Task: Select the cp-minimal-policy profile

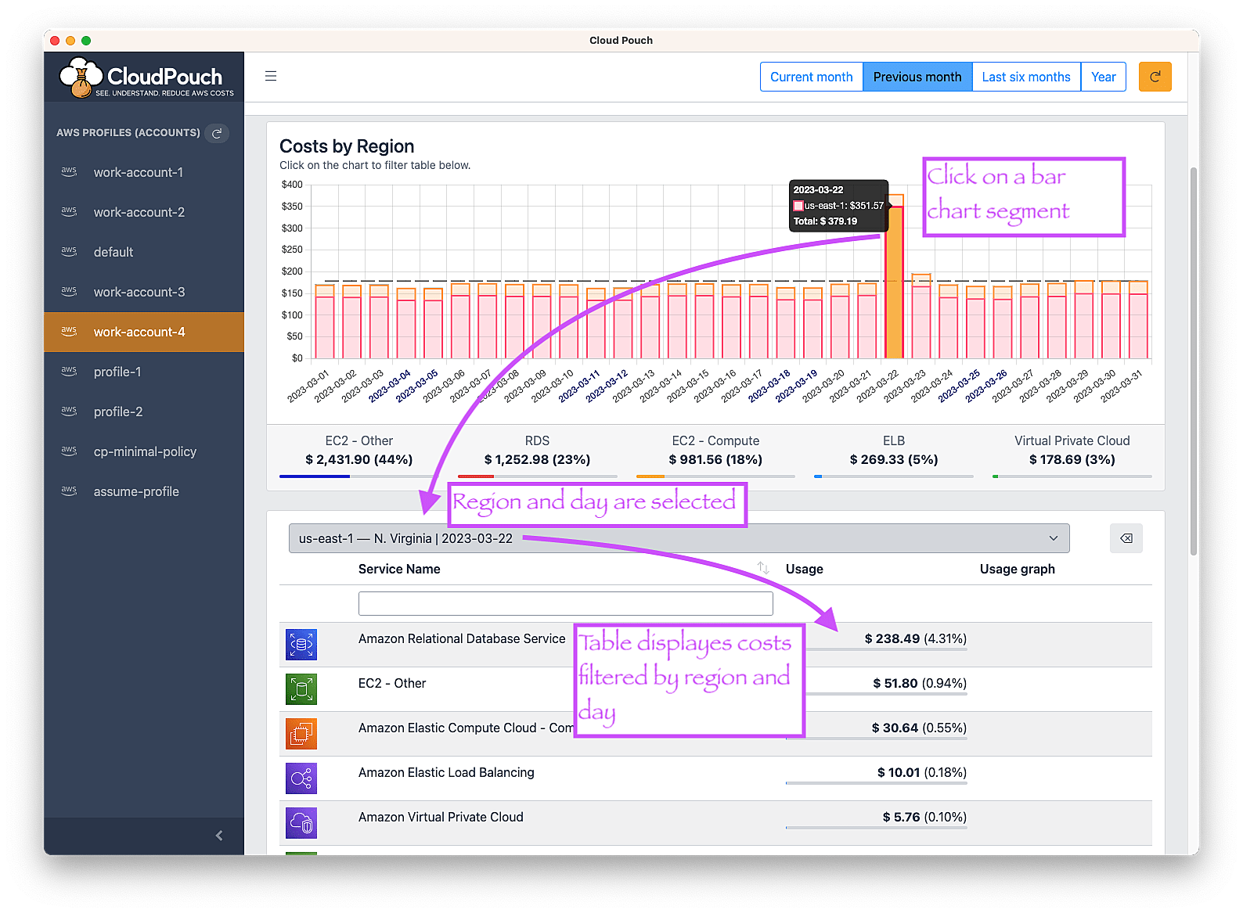Action: point(144,451)
